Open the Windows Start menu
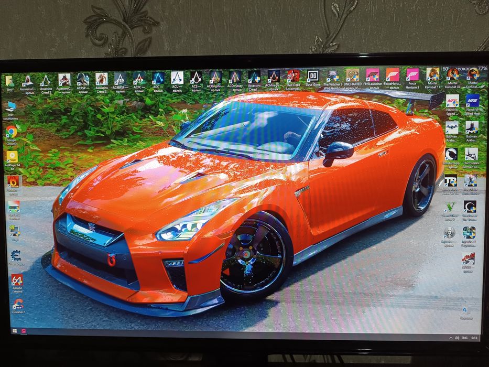 coord(15,330)
